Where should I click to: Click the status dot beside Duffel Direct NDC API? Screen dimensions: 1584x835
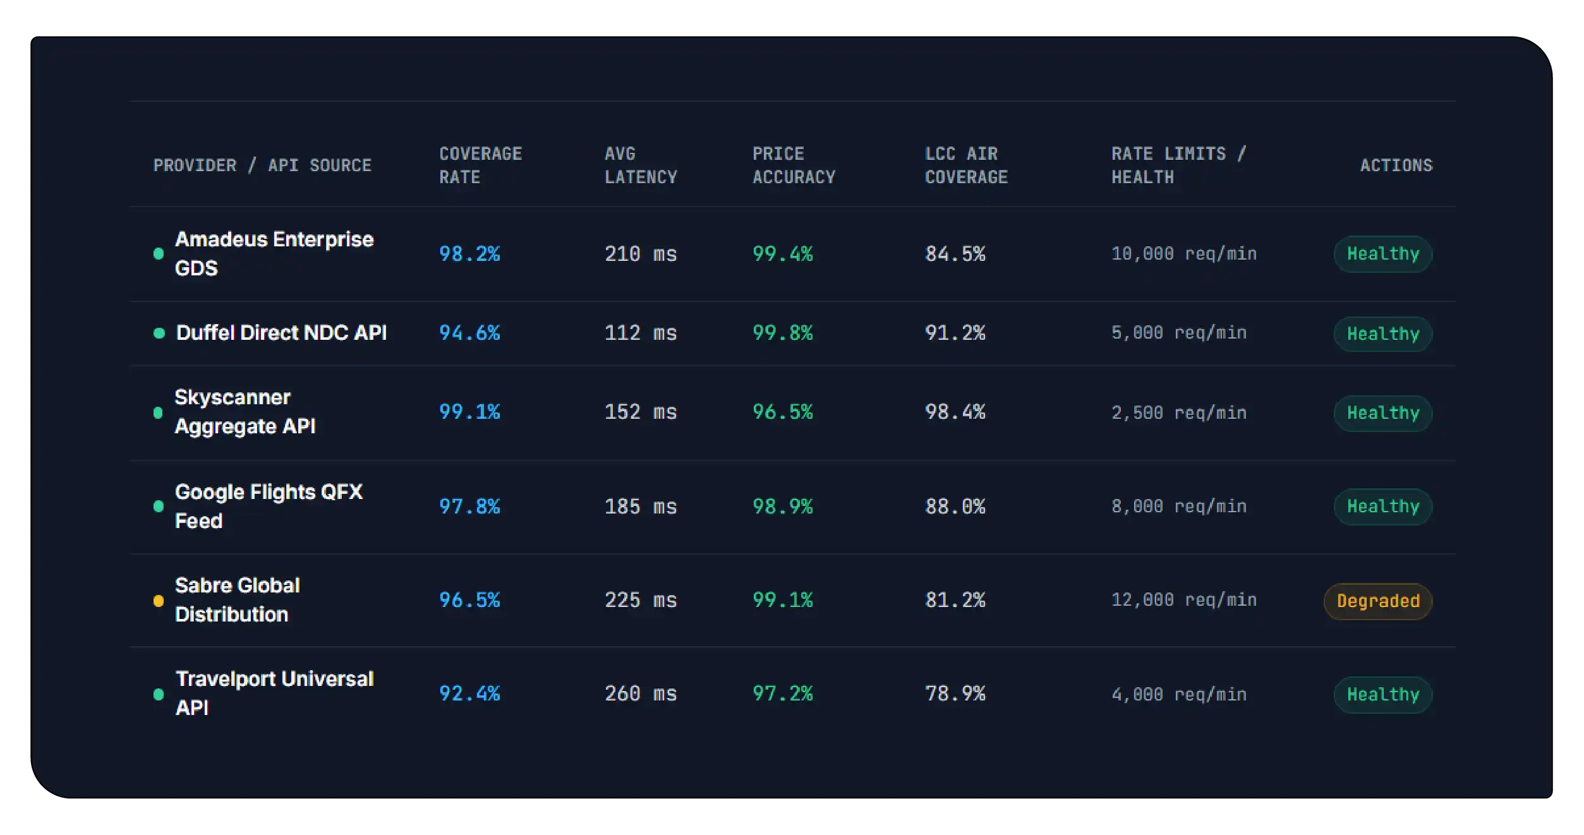pos(159,333)
